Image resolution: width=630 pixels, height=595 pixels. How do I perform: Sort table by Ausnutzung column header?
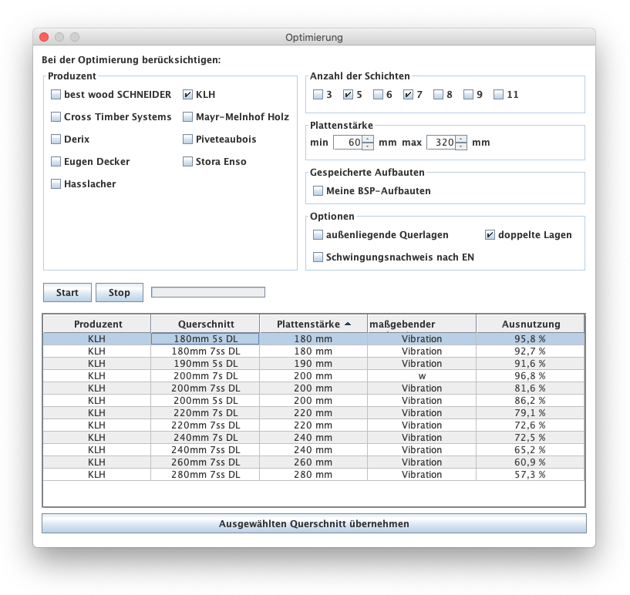tap(531, 324)
